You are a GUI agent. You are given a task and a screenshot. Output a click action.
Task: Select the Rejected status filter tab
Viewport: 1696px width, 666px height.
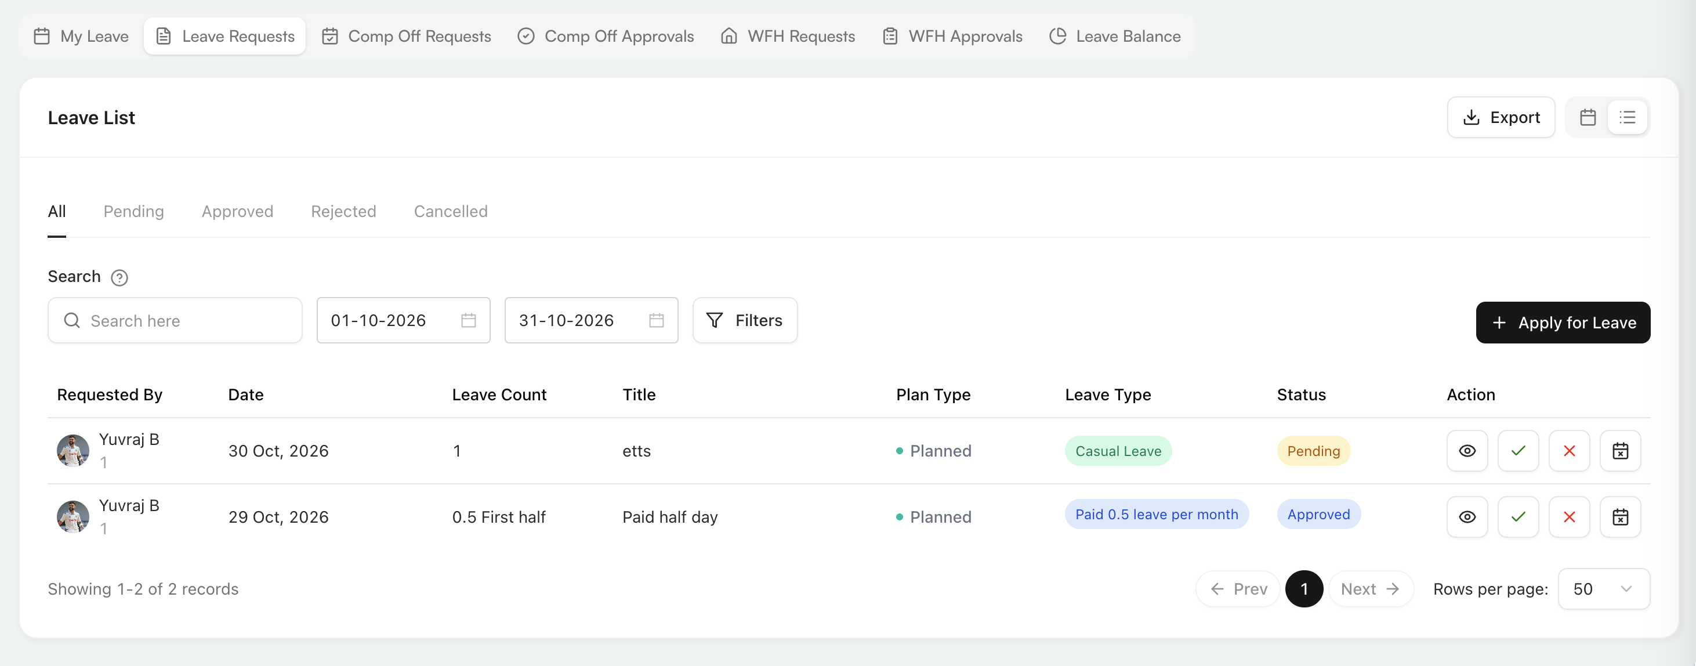pyautogui.click(x=344, y=211)
